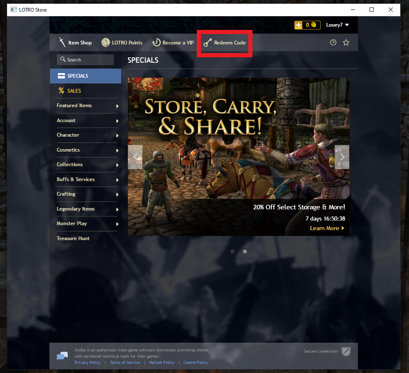Click the Become a VIP icon

pyautogui.click(x=157, y=42)
